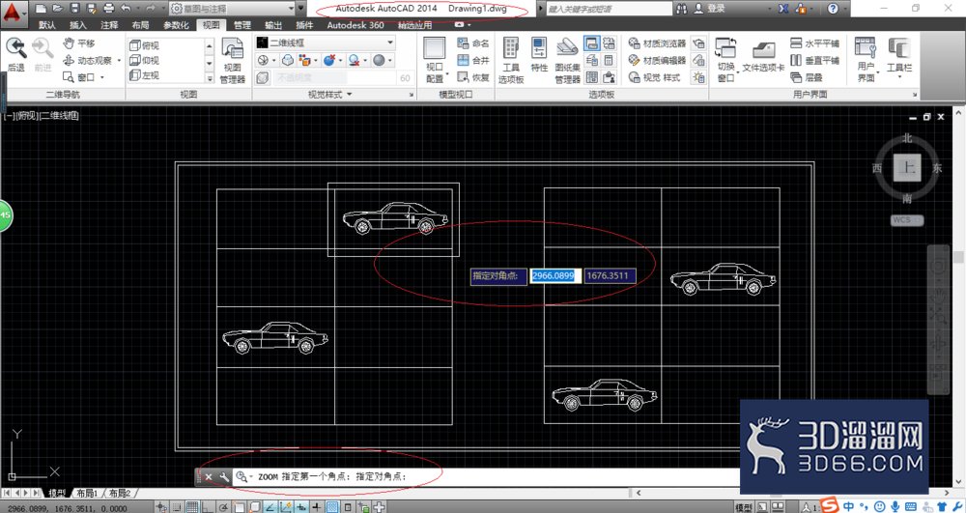Open the 布局1 layout tab
This screenshot has height=513, width=966.
pyautogui.click(x=87, y=494)
